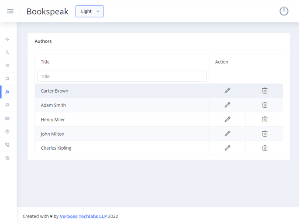Open the payment card sidebar icon
The image size is (299, 224).
tap(7, 118)
